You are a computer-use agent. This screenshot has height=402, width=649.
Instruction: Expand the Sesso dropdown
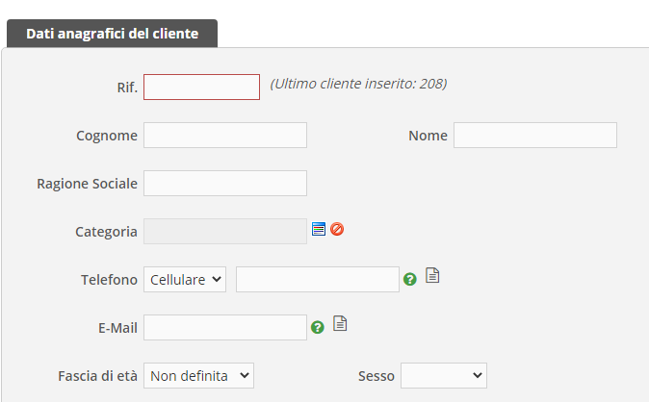click(443, 375)
